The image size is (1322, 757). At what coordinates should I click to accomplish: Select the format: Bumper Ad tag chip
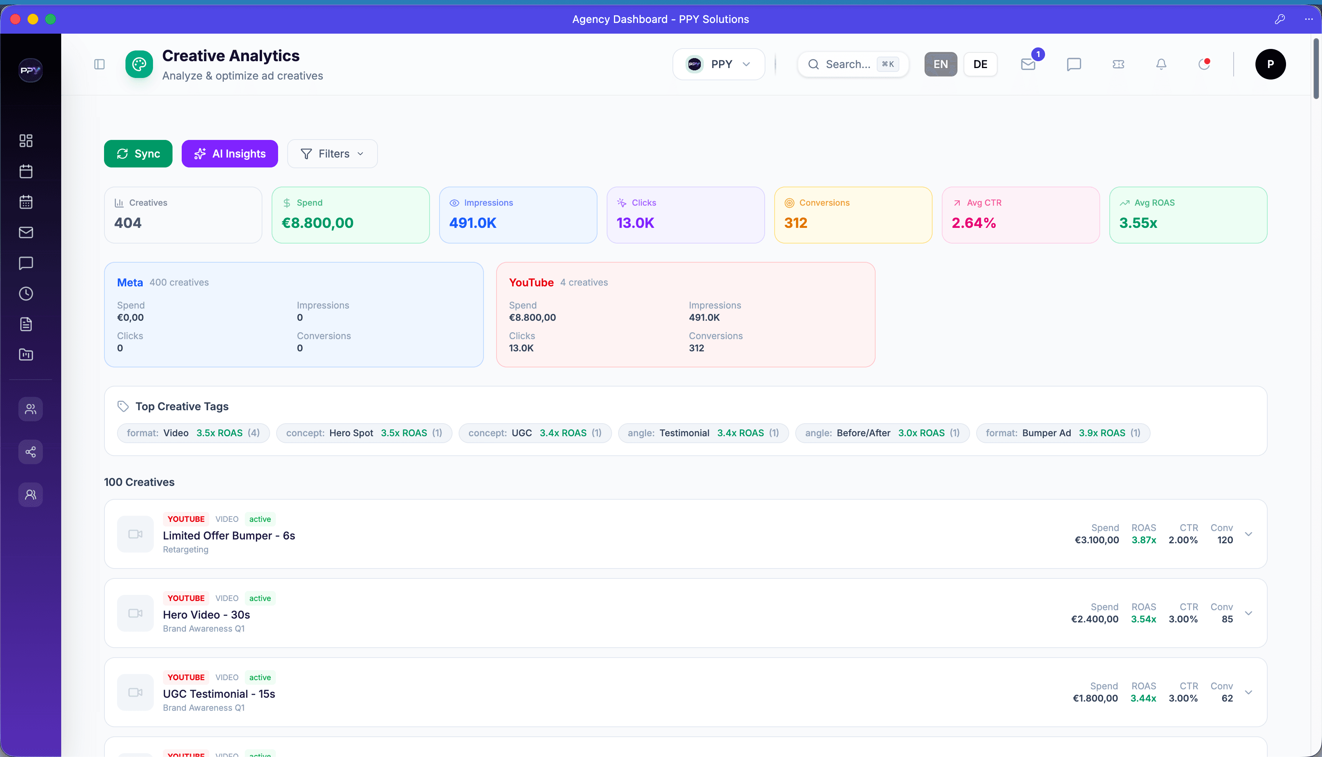(1063, 433)
